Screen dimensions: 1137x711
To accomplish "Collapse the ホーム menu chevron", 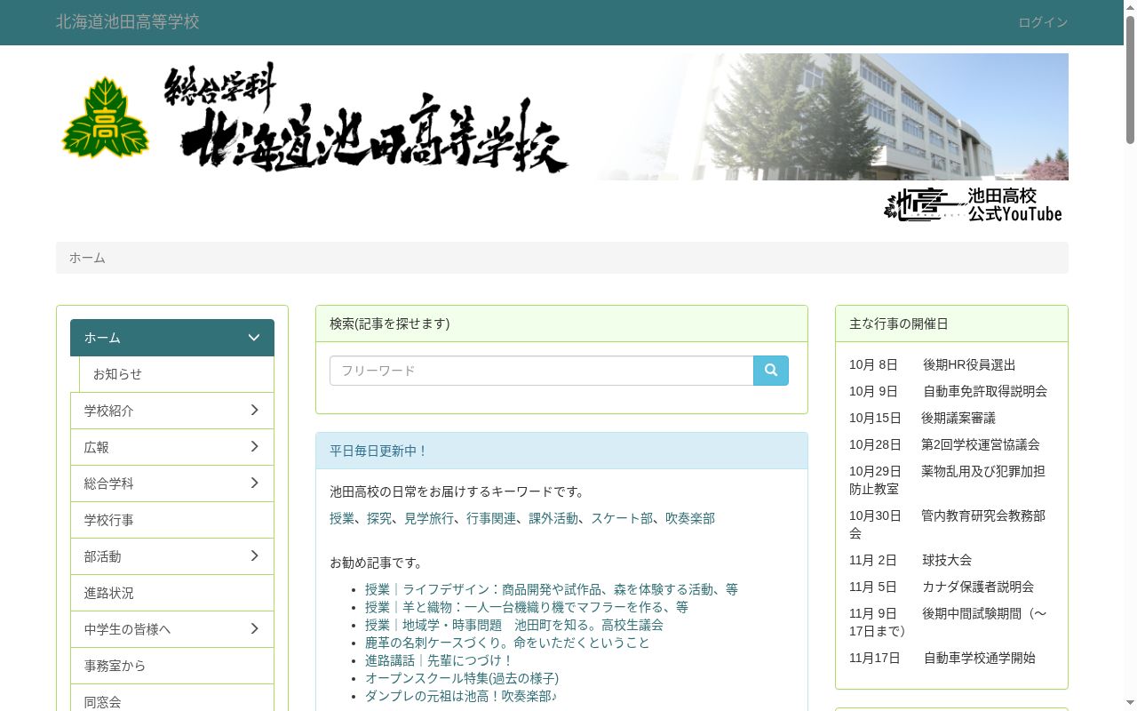I will 254,338.
